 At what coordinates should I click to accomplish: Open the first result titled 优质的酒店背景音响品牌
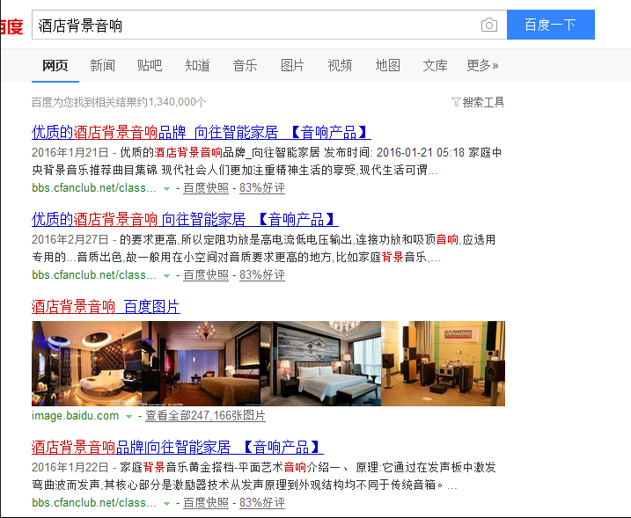(x=201, y=133)
